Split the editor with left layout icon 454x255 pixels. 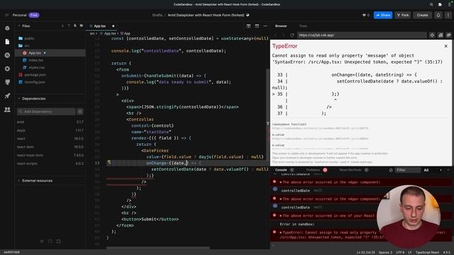point(248,26)
